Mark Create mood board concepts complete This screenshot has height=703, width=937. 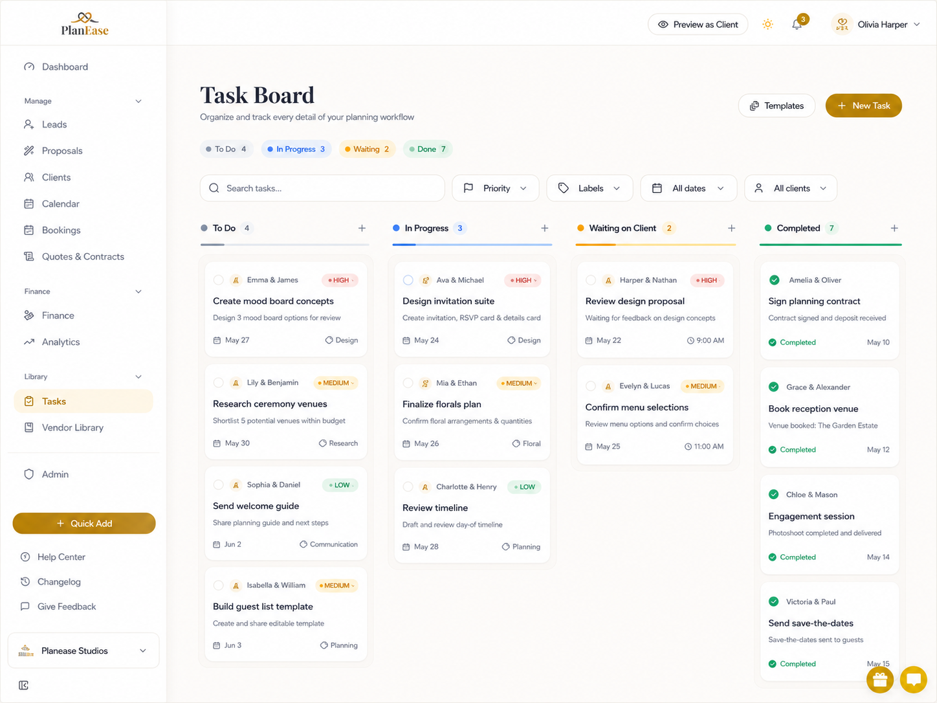(x=219, y=280)
